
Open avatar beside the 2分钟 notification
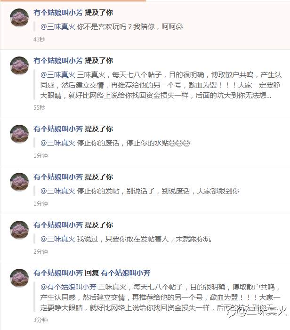(x=19, y=230)
